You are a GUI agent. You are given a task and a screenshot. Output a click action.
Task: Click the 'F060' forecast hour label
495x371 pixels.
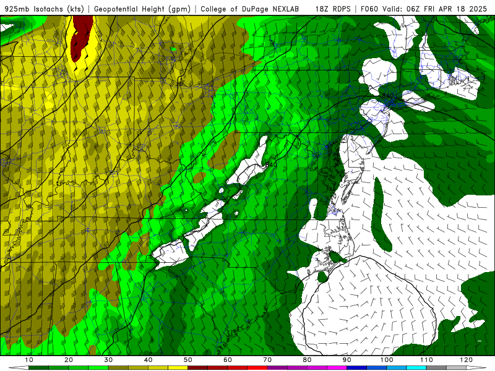[x=369, y=9]
